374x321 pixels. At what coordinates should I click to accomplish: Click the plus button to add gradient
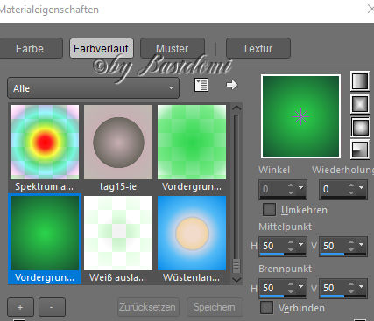20,307
